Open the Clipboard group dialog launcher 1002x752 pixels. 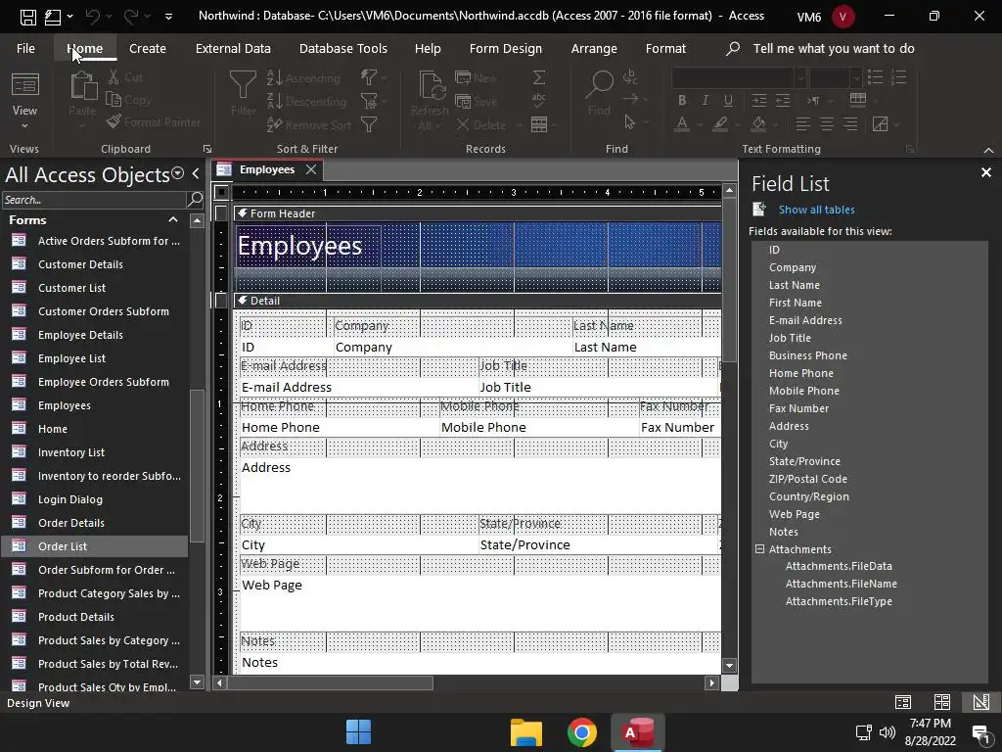[x=207, y=149]
